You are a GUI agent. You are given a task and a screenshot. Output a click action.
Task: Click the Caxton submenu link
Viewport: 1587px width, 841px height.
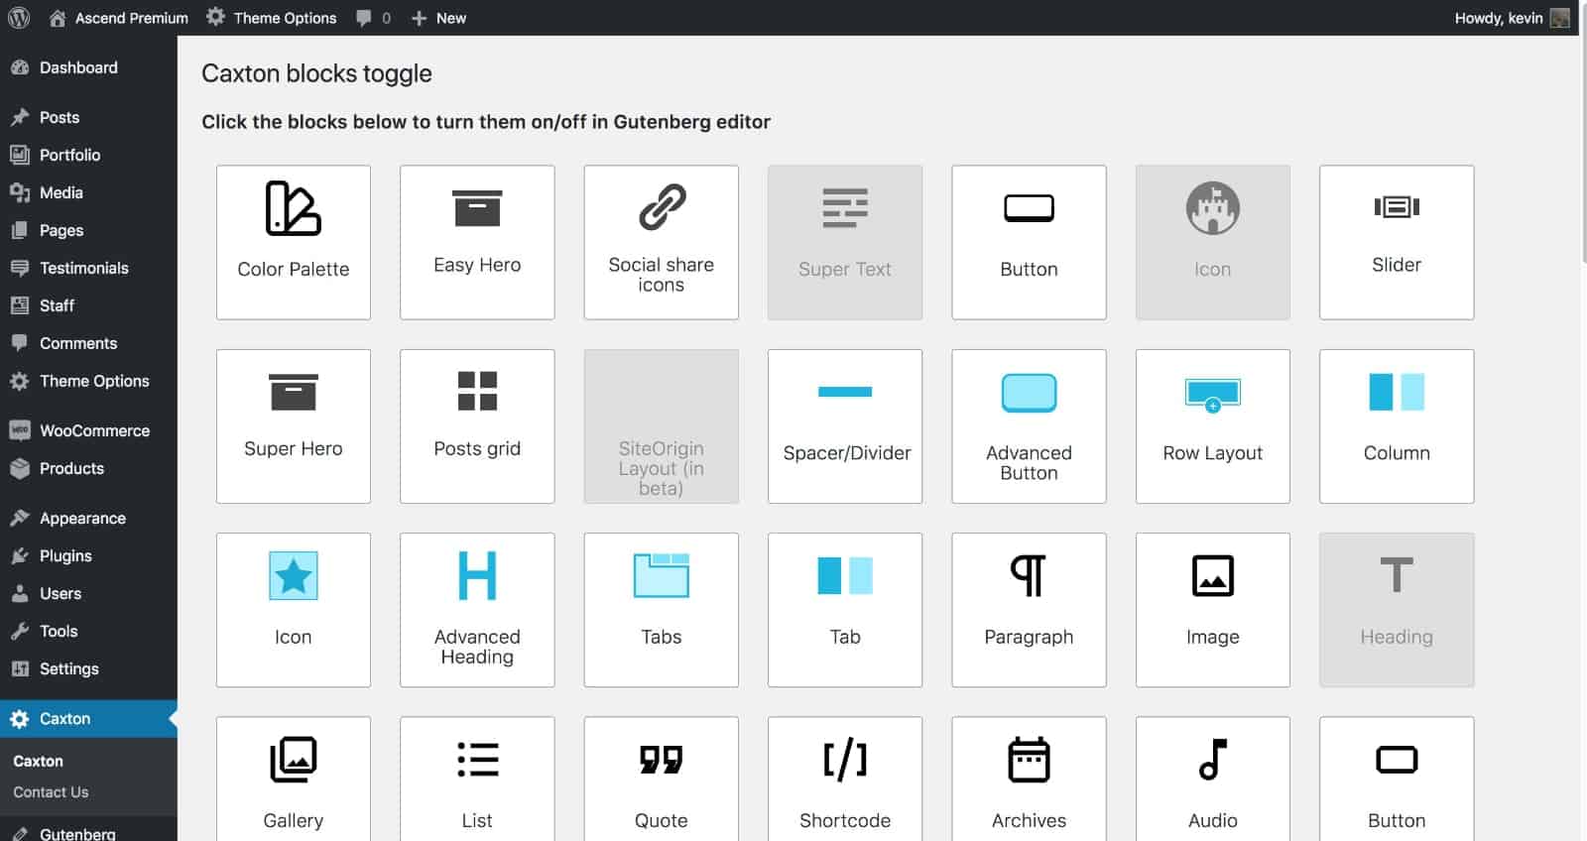[x=38, y=761]
